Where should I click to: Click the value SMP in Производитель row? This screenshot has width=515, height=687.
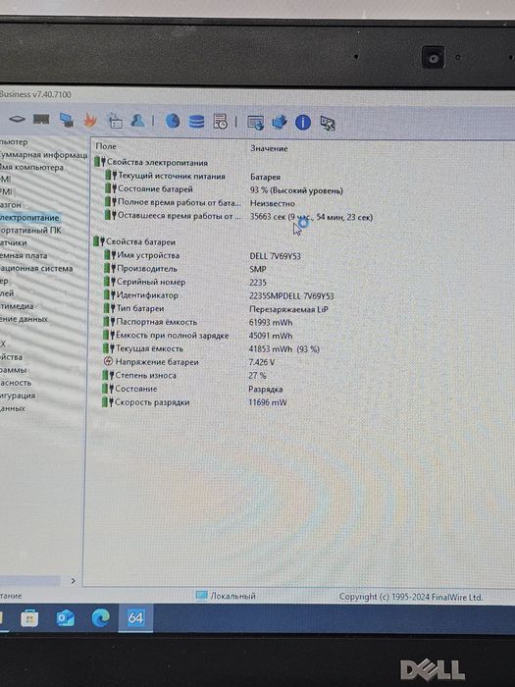click(x=258, y=269)
